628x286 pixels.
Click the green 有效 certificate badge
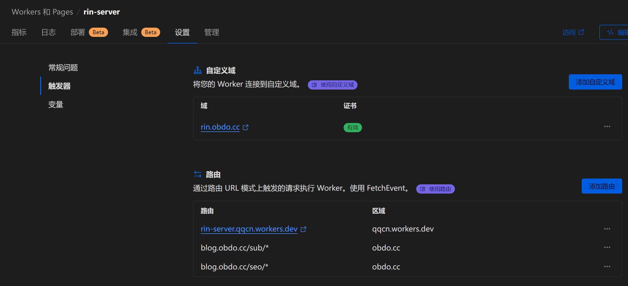click(353, 127)
